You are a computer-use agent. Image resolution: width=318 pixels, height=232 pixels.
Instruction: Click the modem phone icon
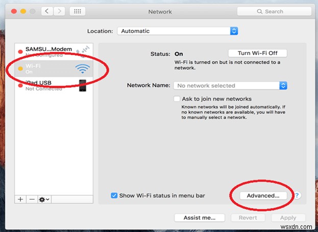click(x=83, y=51)
